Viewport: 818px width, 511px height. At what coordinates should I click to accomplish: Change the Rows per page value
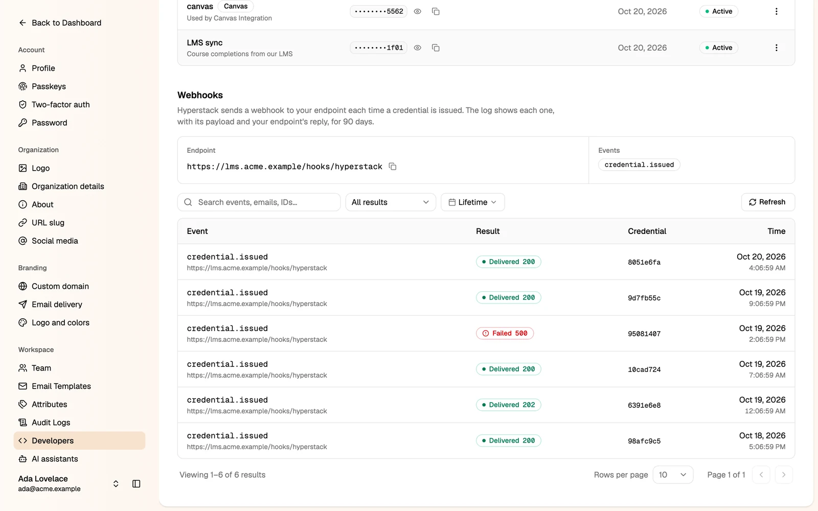(673, 475)
